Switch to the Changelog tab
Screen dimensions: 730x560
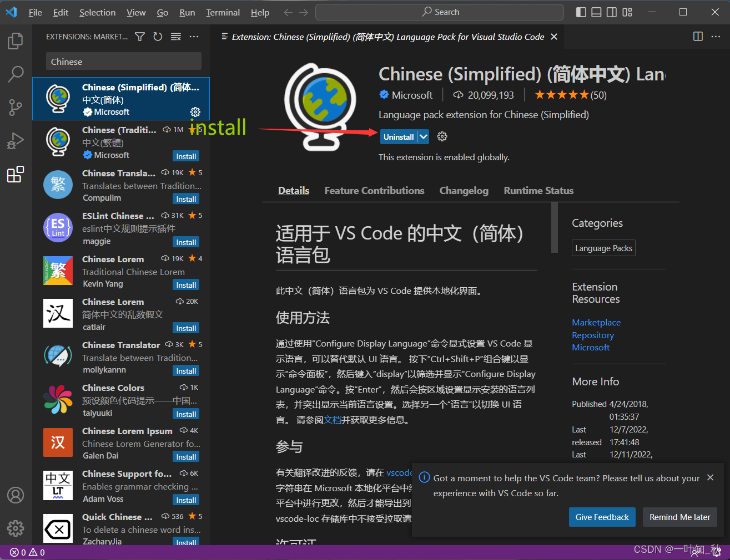[x=464, y=191]
